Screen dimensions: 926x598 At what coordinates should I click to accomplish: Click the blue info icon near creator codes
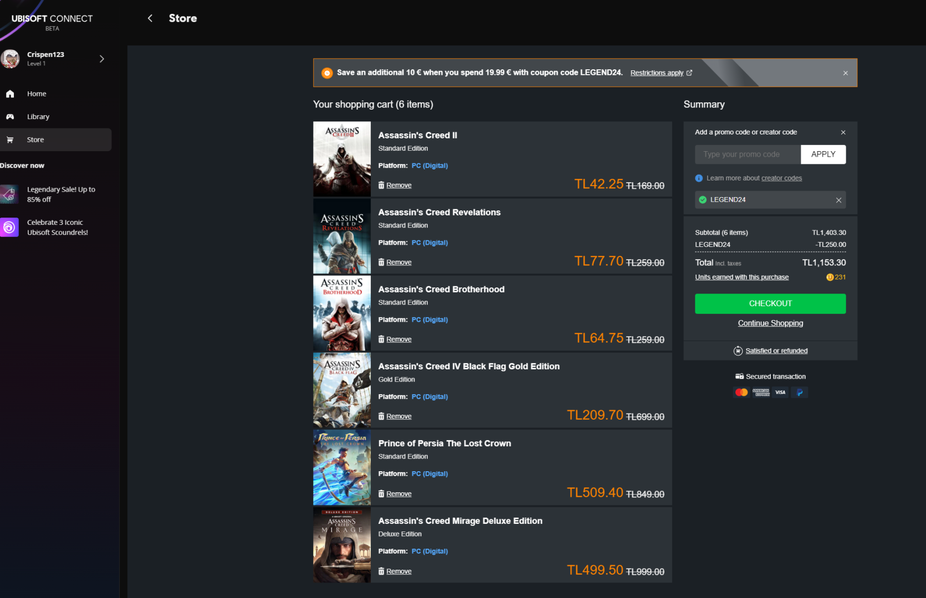699,178
